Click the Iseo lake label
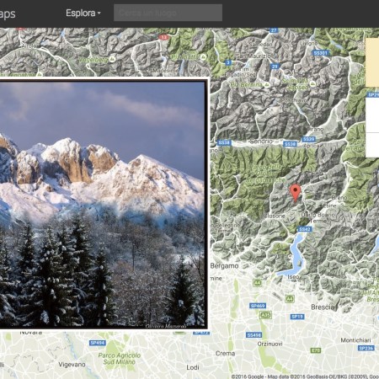Image resolution: width=379 pixels, height=379 pixels. (293, 277)
